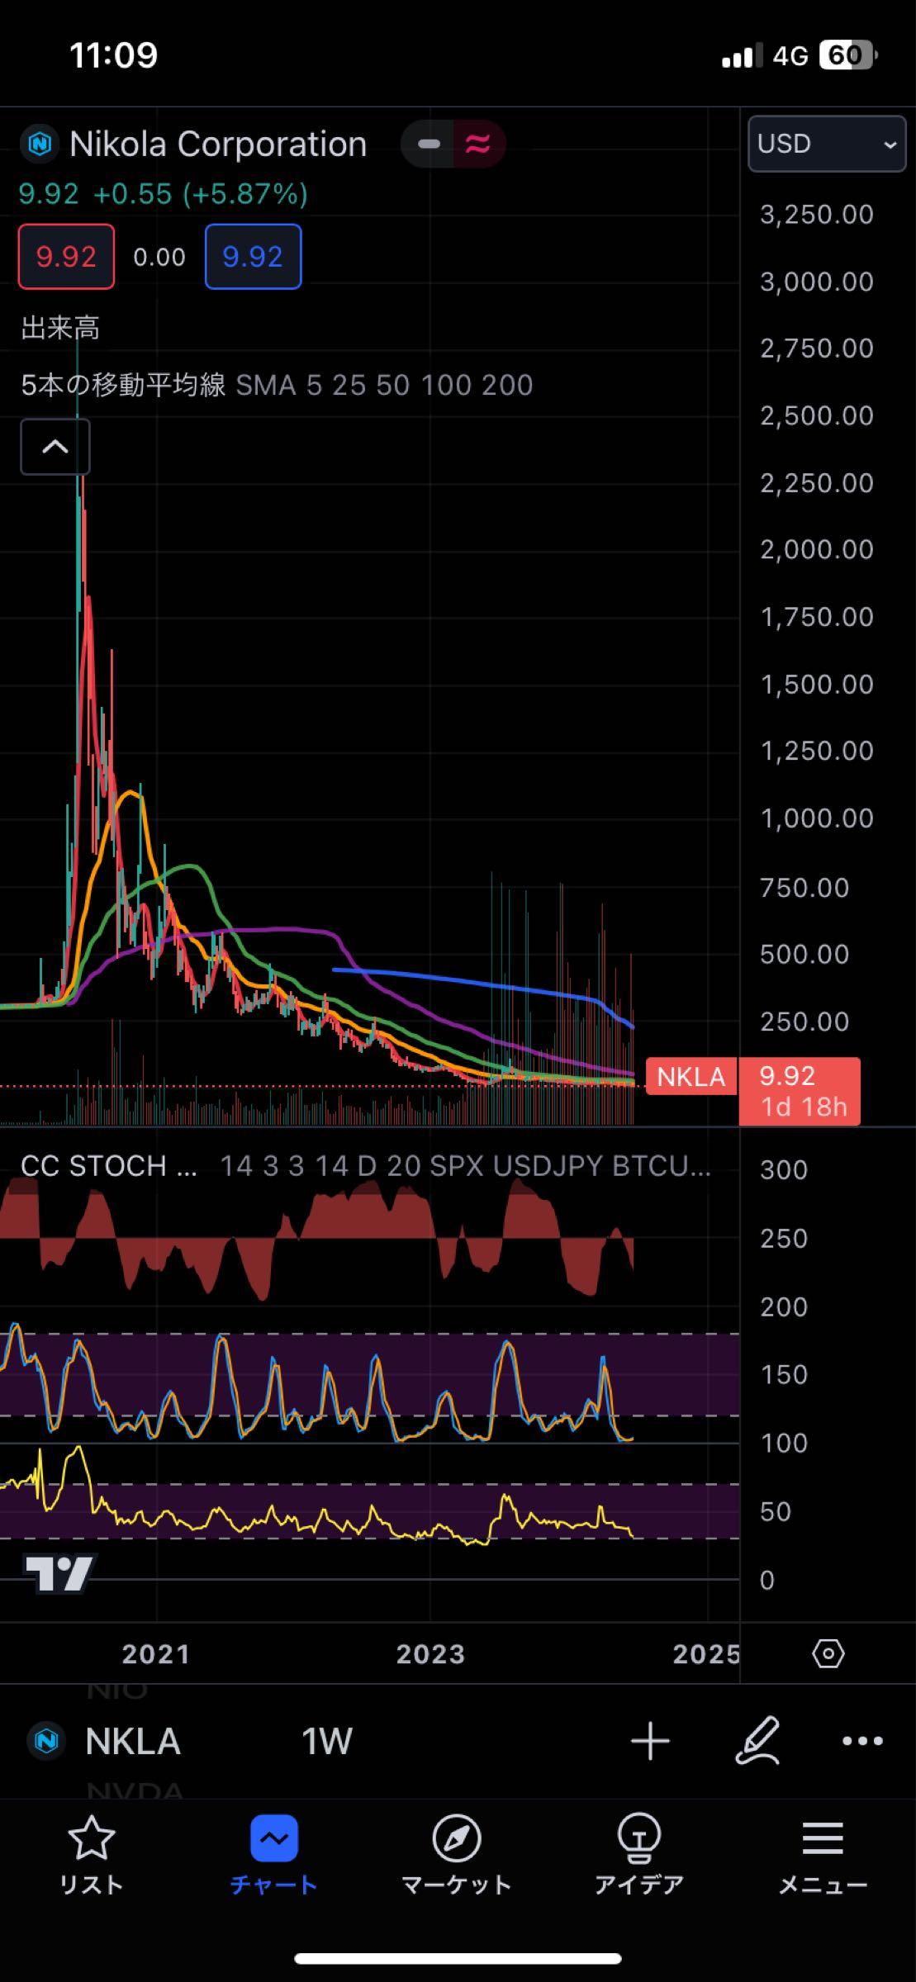Tap the 3,250.00 price scale label
This screenshot has width=916, height=1982.
coord(816,215)
